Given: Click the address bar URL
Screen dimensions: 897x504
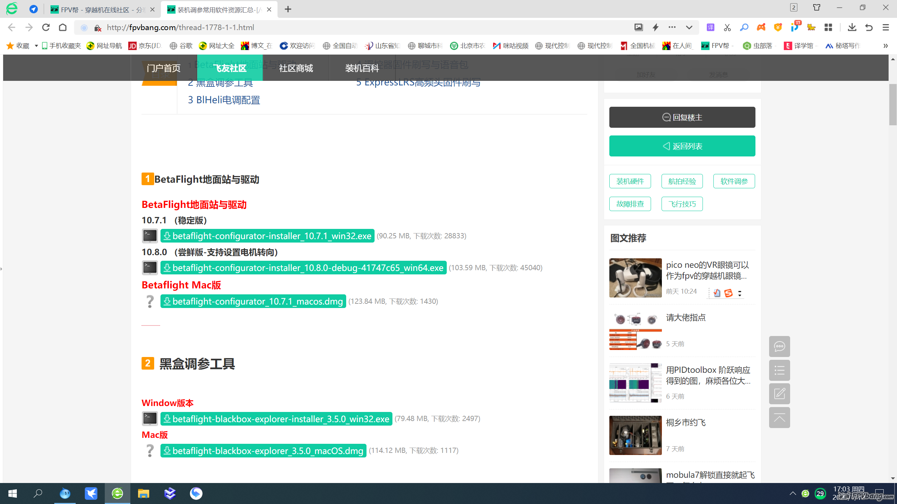Looking at the screenshot, I should pyautogui.click(x=180, y=27).
